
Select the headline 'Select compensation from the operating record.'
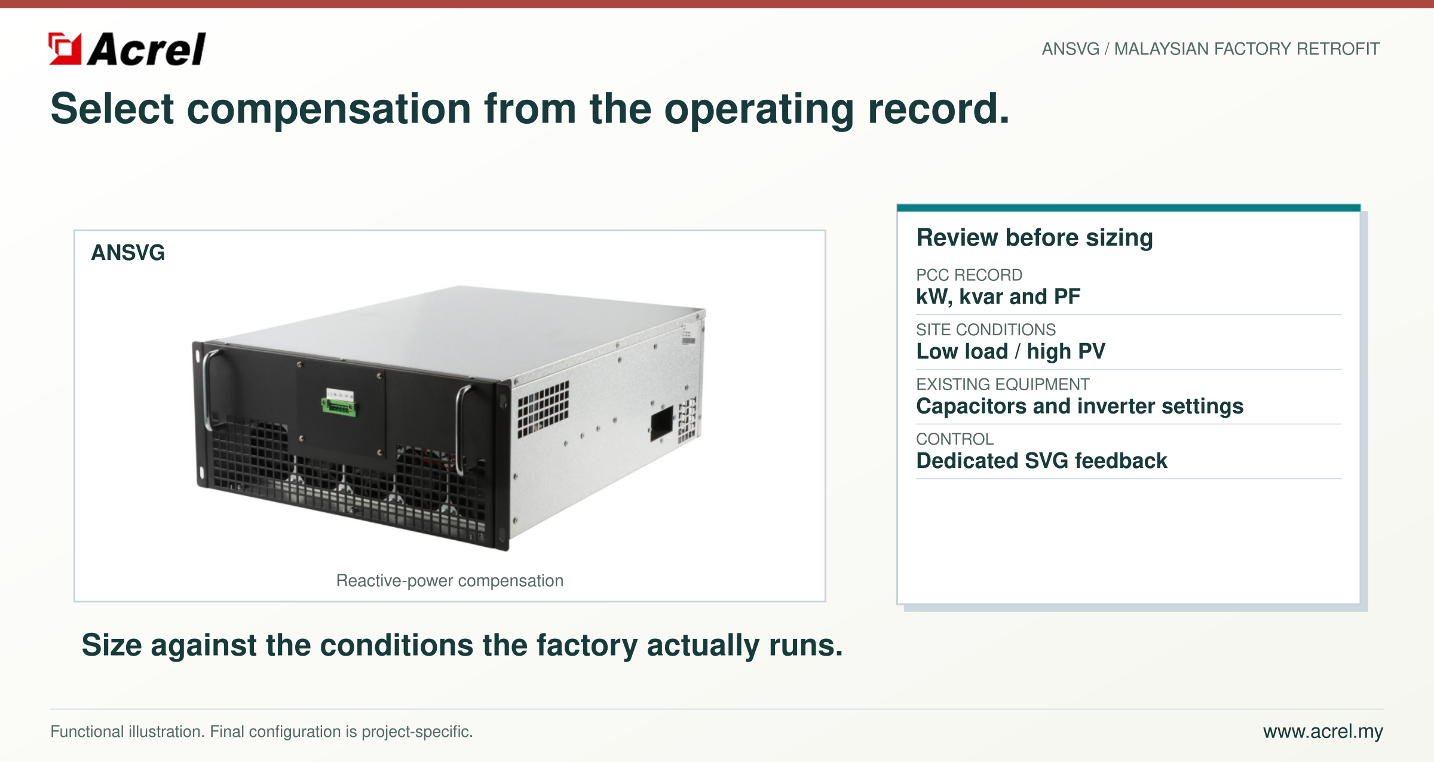(530, 109)
